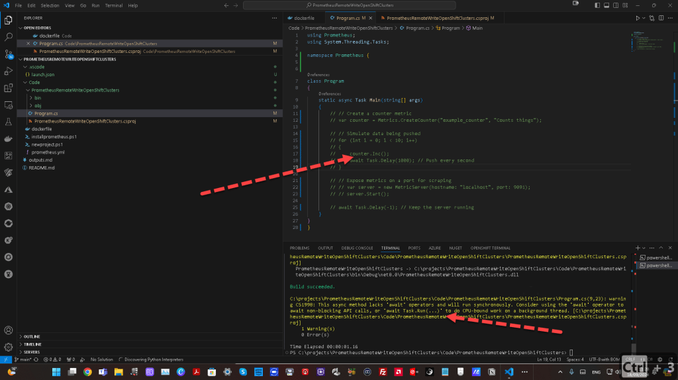The height and width of the screenshot is (380, 678).
Task: Go back with title bar arrow
Action: click(226, 5)
